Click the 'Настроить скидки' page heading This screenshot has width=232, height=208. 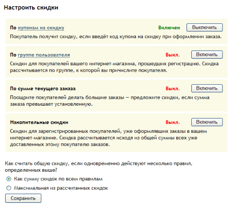point(31,7)
